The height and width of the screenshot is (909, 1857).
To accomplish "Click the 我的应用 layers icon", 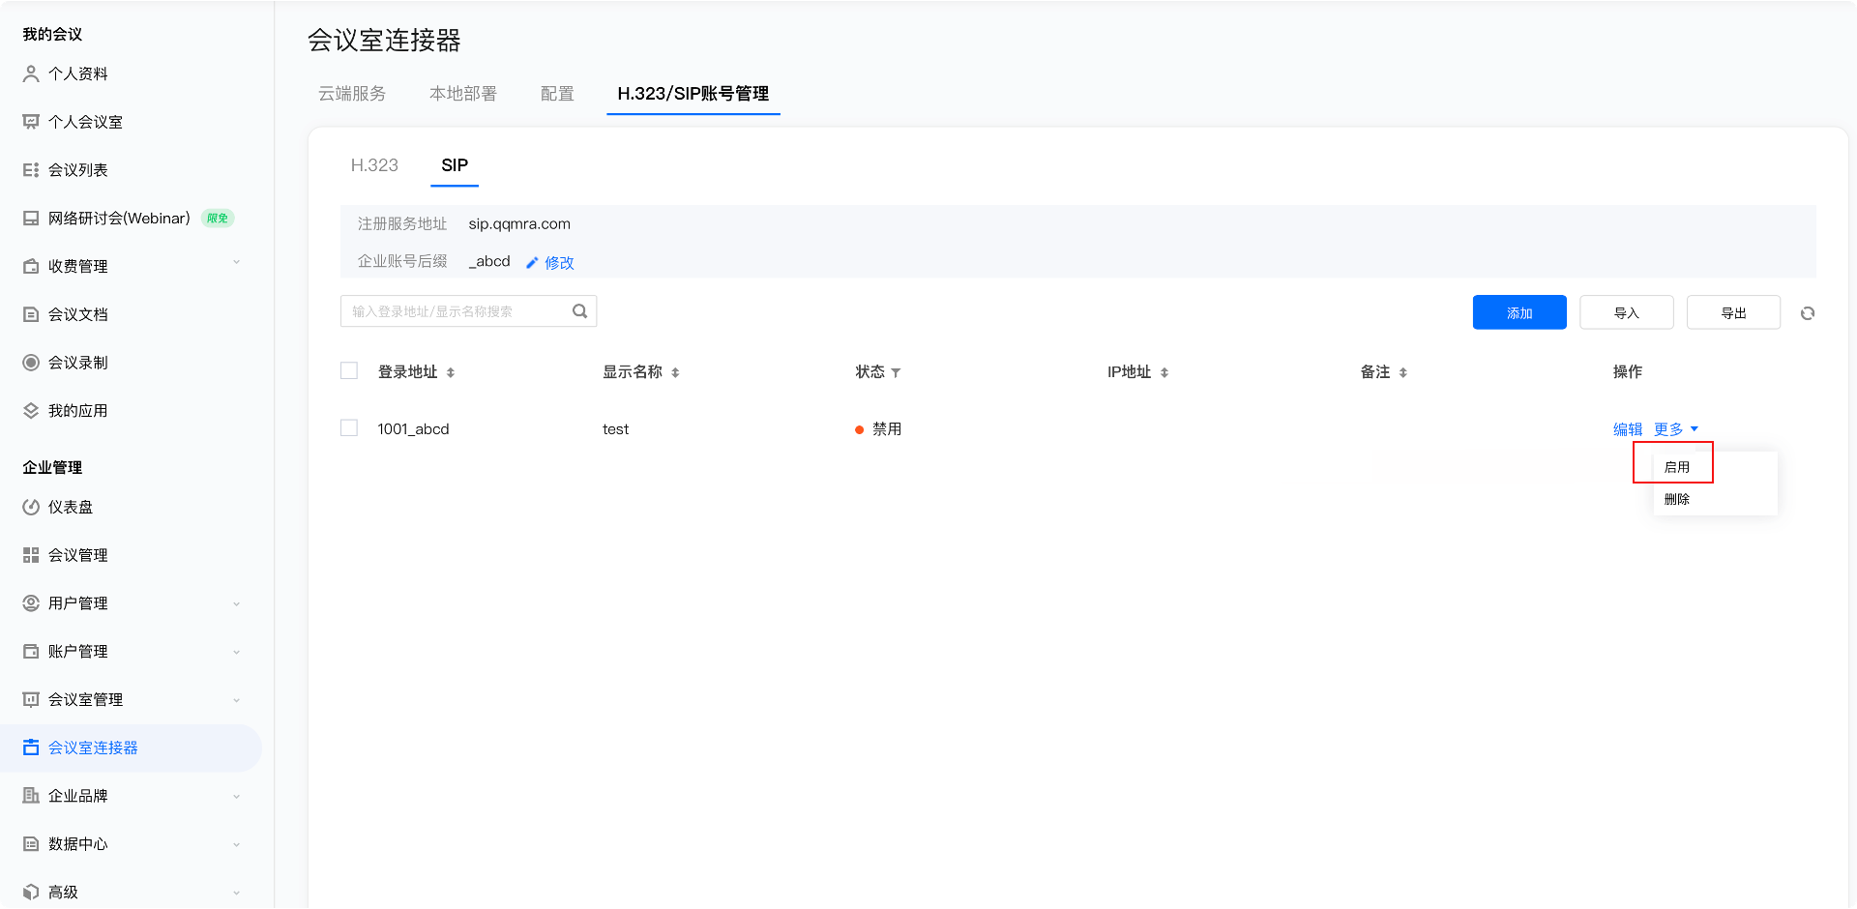I will [x=31, y=411].
